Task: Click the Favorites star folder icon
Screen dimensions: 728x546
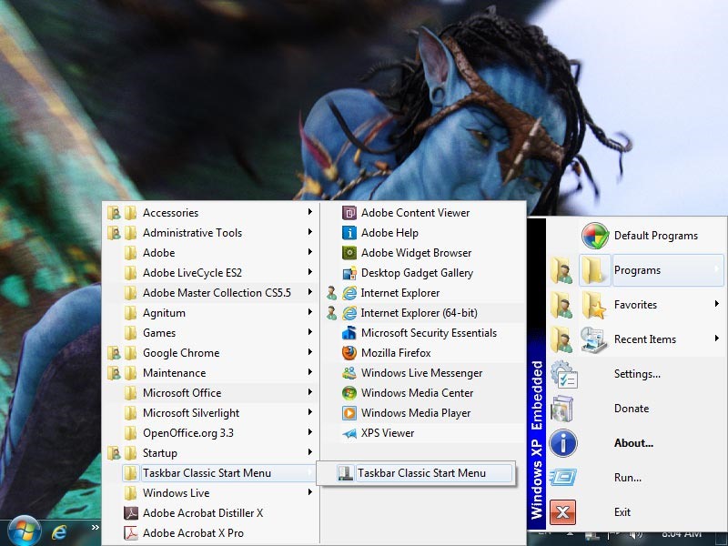Action: click(594, 305)
